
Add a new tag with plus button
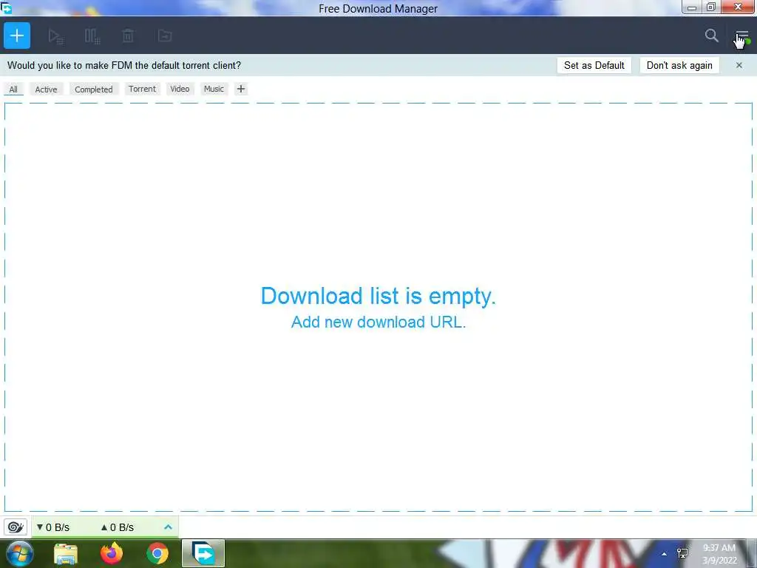click(x=241, y=89)
